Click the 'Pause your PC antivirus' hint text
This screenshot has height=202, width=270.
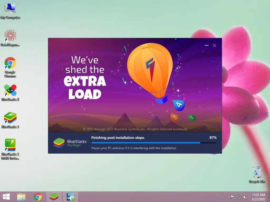(134, 148)
